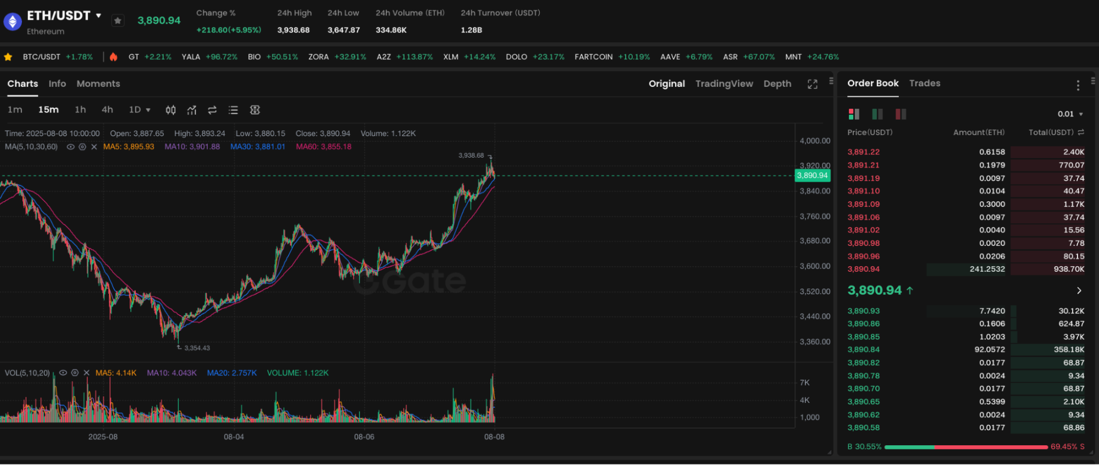Viewport: 1099px width, 465px height.
Task: Open the indicators chart icon
Action: (191, 110)
